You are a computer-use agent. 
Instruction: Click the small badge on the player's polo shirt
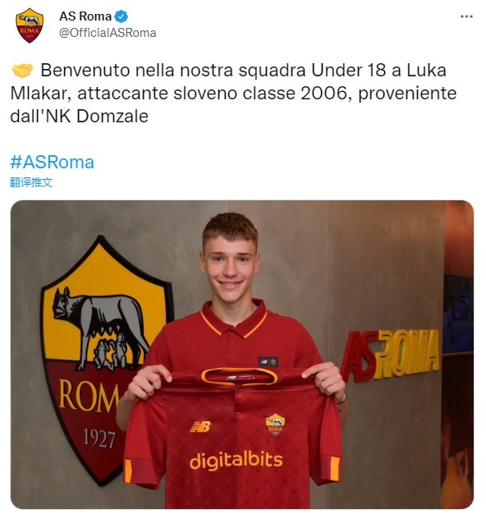point(268,361)
